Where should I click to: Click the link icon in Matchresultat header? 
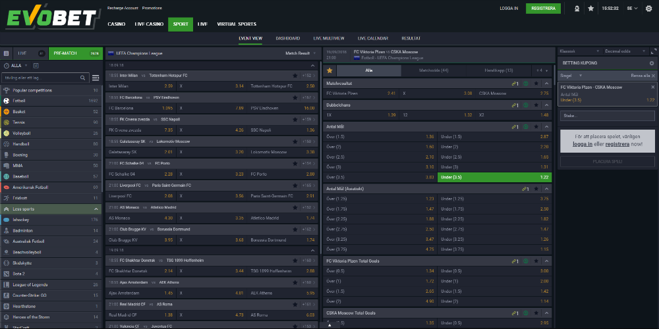point(515,84)
